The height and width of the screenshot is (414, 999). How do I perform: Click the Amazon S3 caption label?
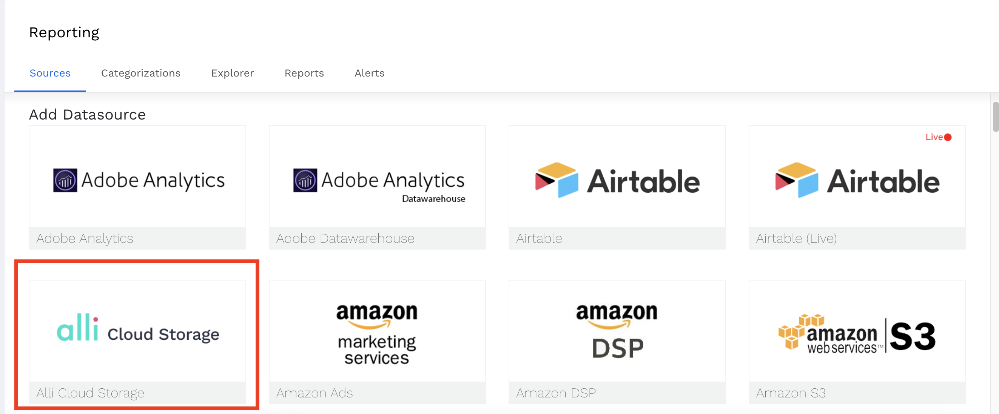click(x=791, y=393)
